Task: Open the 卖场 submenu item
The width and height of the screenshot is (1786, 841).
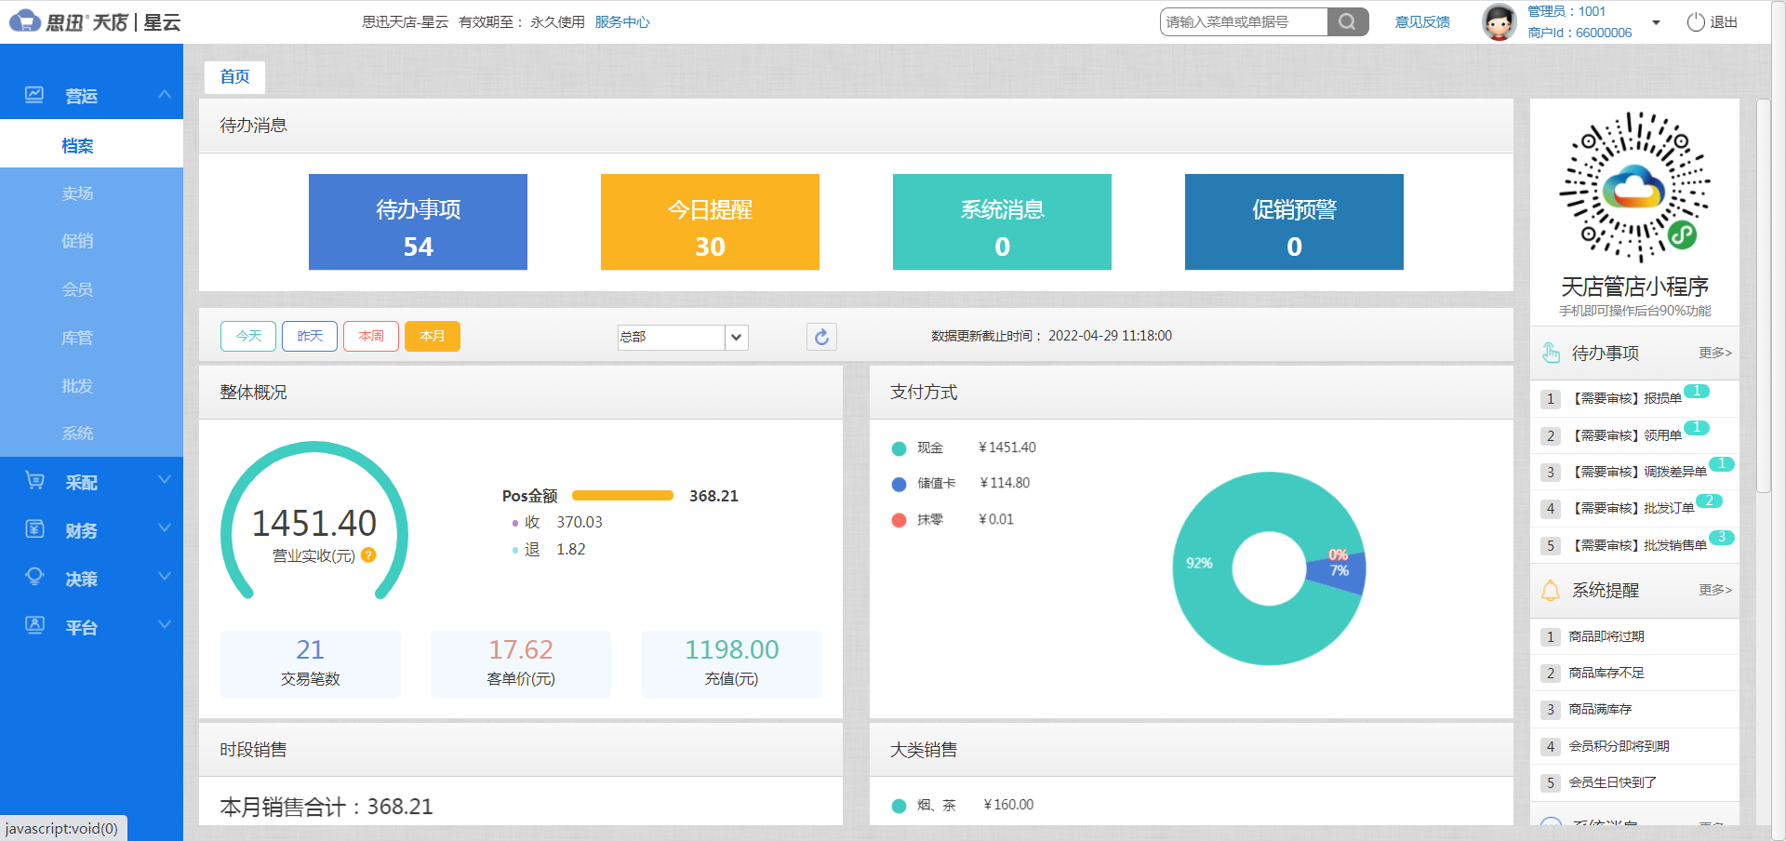Action: pyautogui.click(x=77, y=194)
